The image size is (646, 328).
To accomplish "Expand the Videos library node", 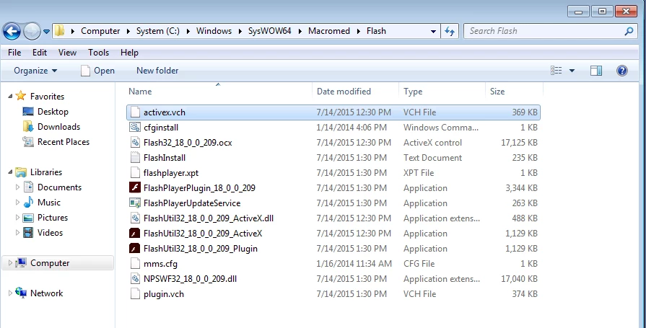I will coord(17,233).
